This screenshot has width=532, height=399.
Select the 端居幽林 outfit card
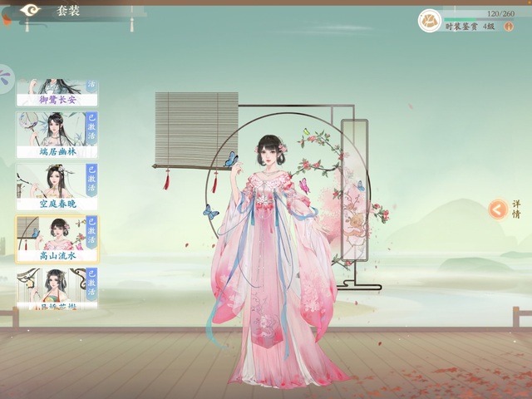[57, 135]
